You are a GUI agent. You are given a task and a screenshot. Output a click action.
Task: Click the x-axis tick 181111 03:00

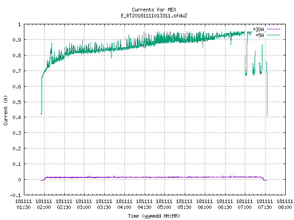pos(84,204)
